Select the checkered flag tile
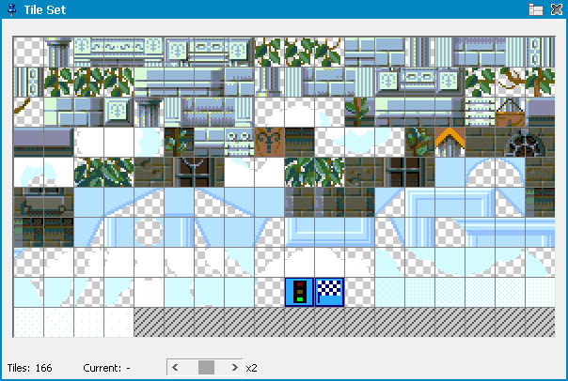 (329, 292)
